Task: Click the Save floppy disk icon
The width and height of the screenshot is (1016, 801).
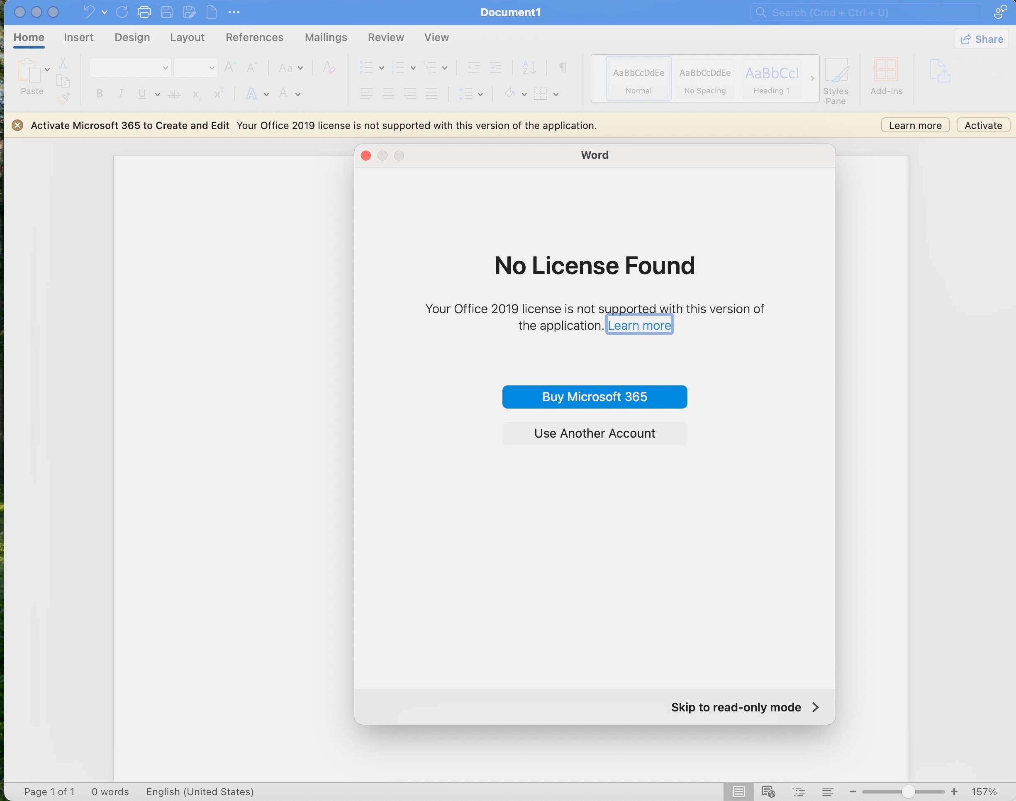Action: 166,12
